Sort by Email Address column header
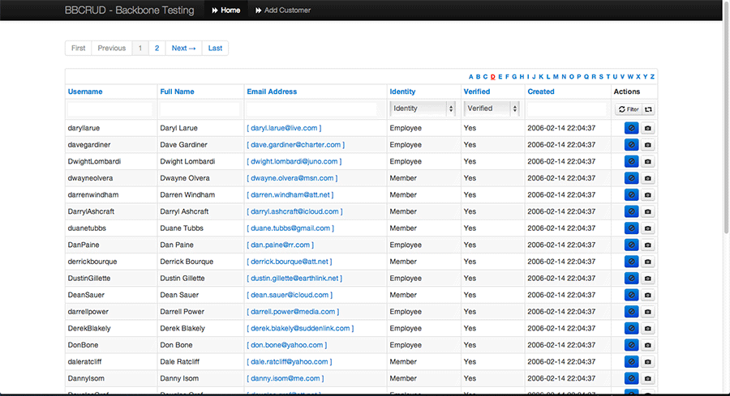The width and height of the screenshot is (730, 396). (x=272, y=92)
